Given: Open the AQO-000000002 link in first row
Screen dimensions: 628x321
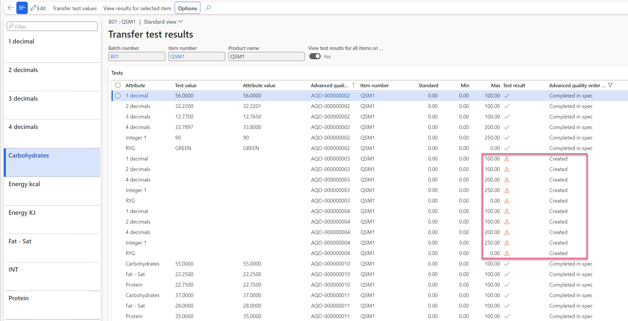Looking at the screenshot, I should [330, 96].
